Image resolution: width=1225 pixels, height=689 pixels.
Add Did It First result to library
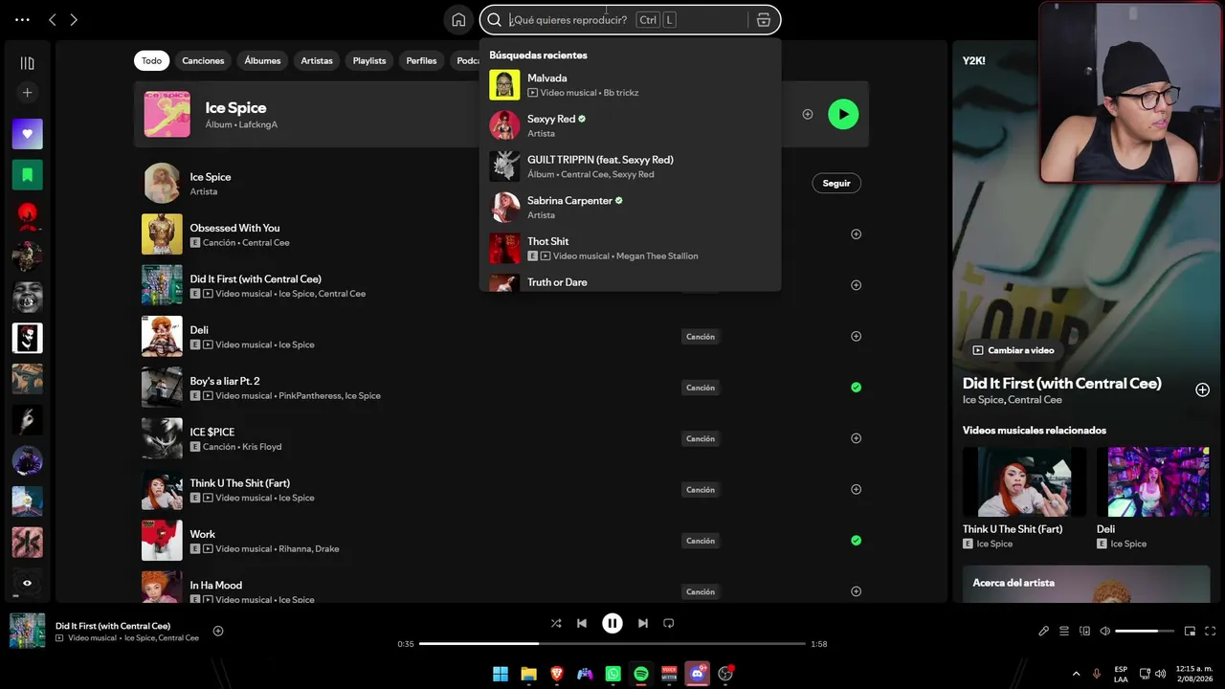point(856,285)
